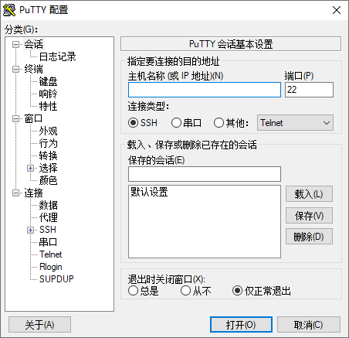The image size is (349, 338).
Task: Expand the 选择 tree node
Action: pos(30,169)
